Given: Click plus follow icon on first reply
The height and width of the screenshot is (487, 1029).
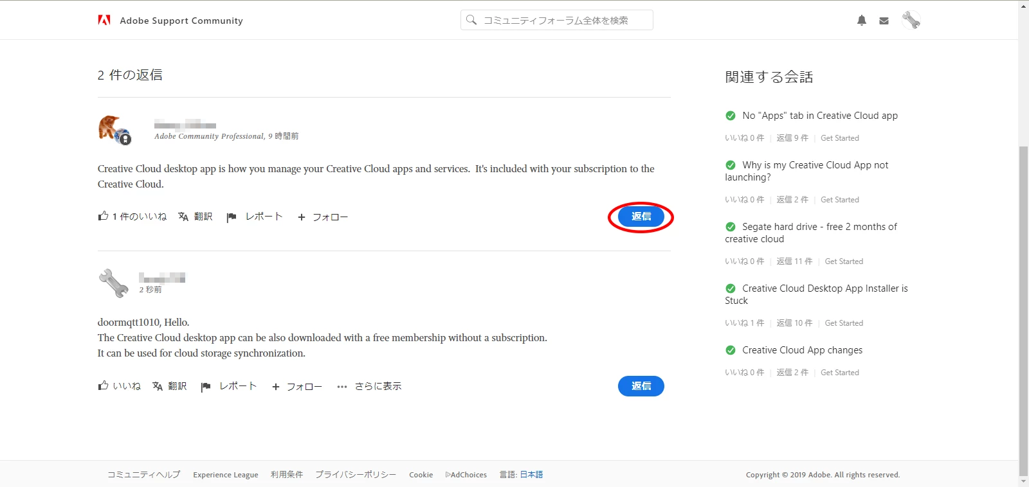Looking at the screenshot, I should click(302, 217).
